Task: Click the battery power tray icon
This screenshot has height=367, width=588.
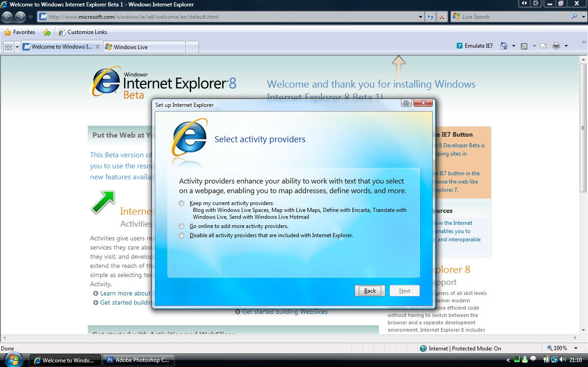Action: [x=547, y=360]
